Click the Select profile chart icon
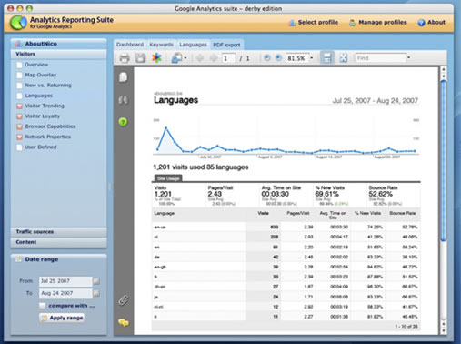The height and width of the screenshot is (344, 461). [x=292, y=23]
